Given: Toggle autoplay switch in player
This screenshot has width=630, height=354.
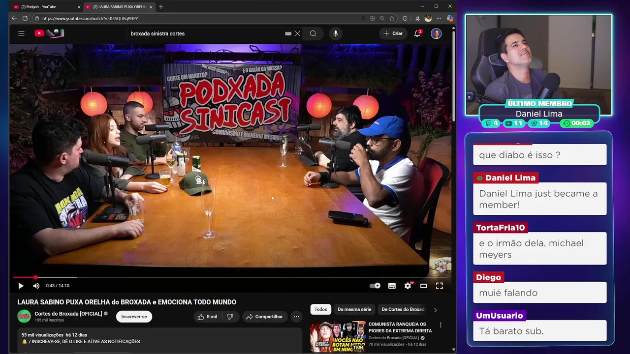Looking at the screenshot, I should (x=375, y=286).
